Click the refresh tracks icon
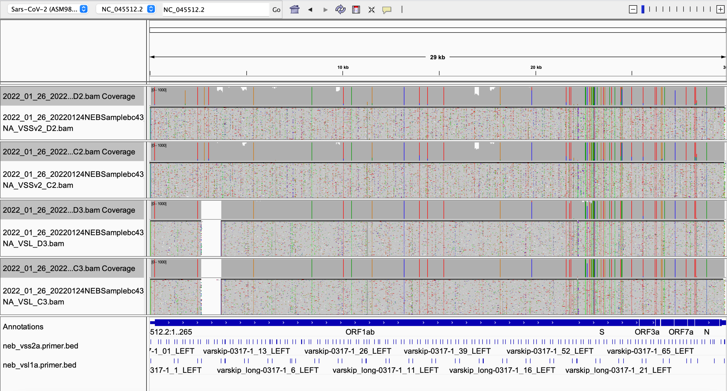 (x=340, y=10)
